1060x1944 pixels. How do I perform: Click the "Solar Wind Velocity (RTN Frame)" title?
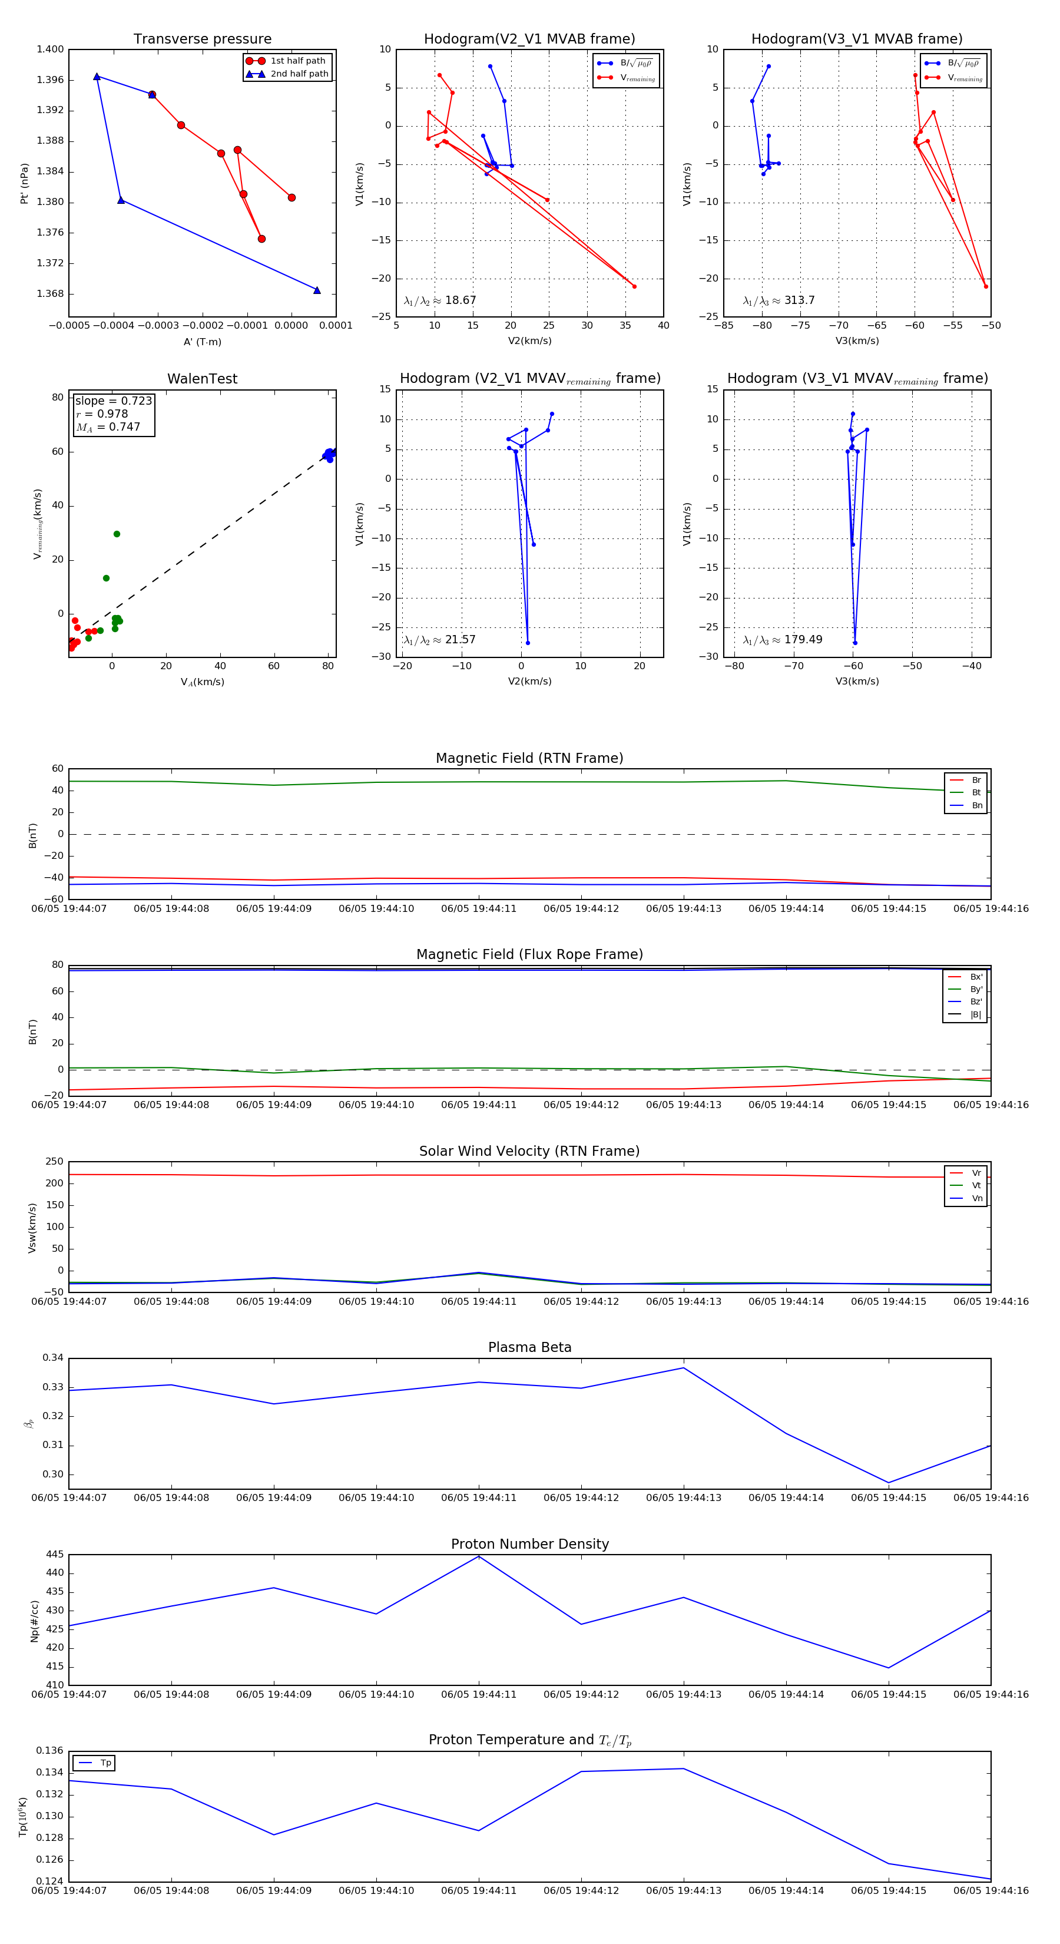[529, 1151]
